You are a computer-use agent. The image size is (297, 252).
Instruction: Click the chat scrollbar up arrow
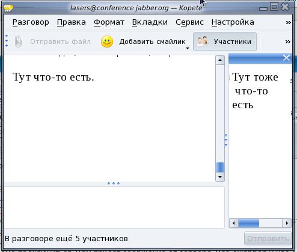220,60
